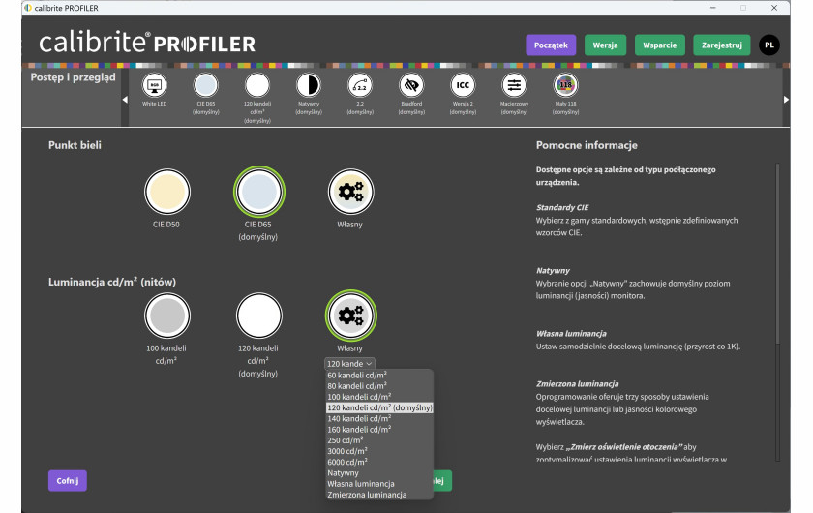The width and height of the screenshot is (813, 513).
Task: Click the calibrite PROFILER logo
Action: (147, 43)
